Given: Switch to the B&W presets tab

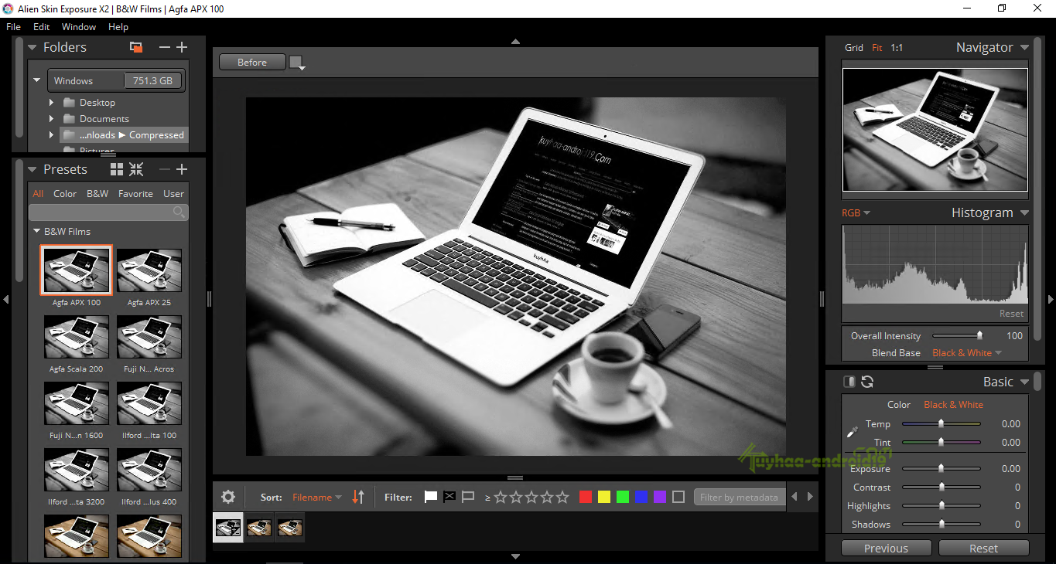Looking at the screenshot, I should point(97,193).
